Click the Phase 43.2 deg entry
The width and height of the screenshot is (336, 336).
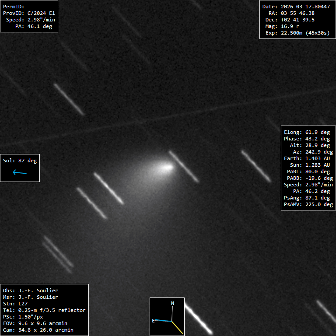point(307,139)
